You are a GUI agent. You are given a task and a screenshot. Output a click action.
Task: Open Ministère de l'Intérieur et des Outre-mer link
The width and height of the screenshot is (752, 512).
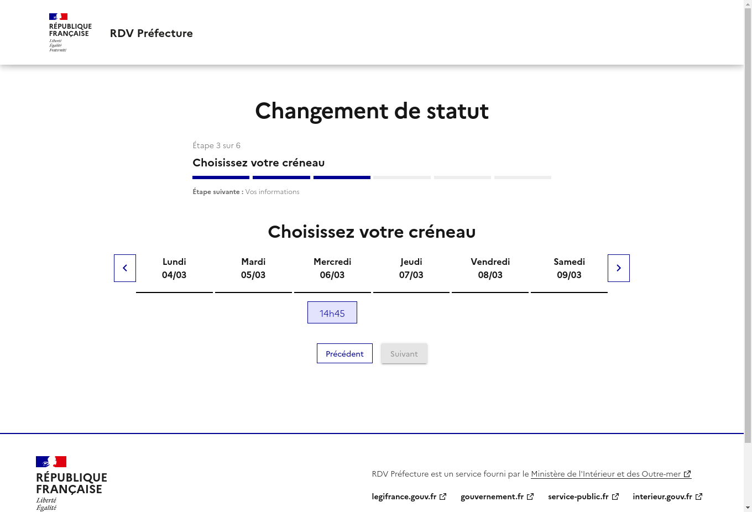click(x=611, y=474)
